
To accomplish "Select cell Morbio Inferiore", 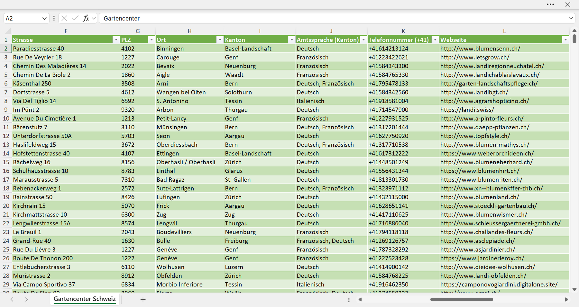I will pos(189,284).
